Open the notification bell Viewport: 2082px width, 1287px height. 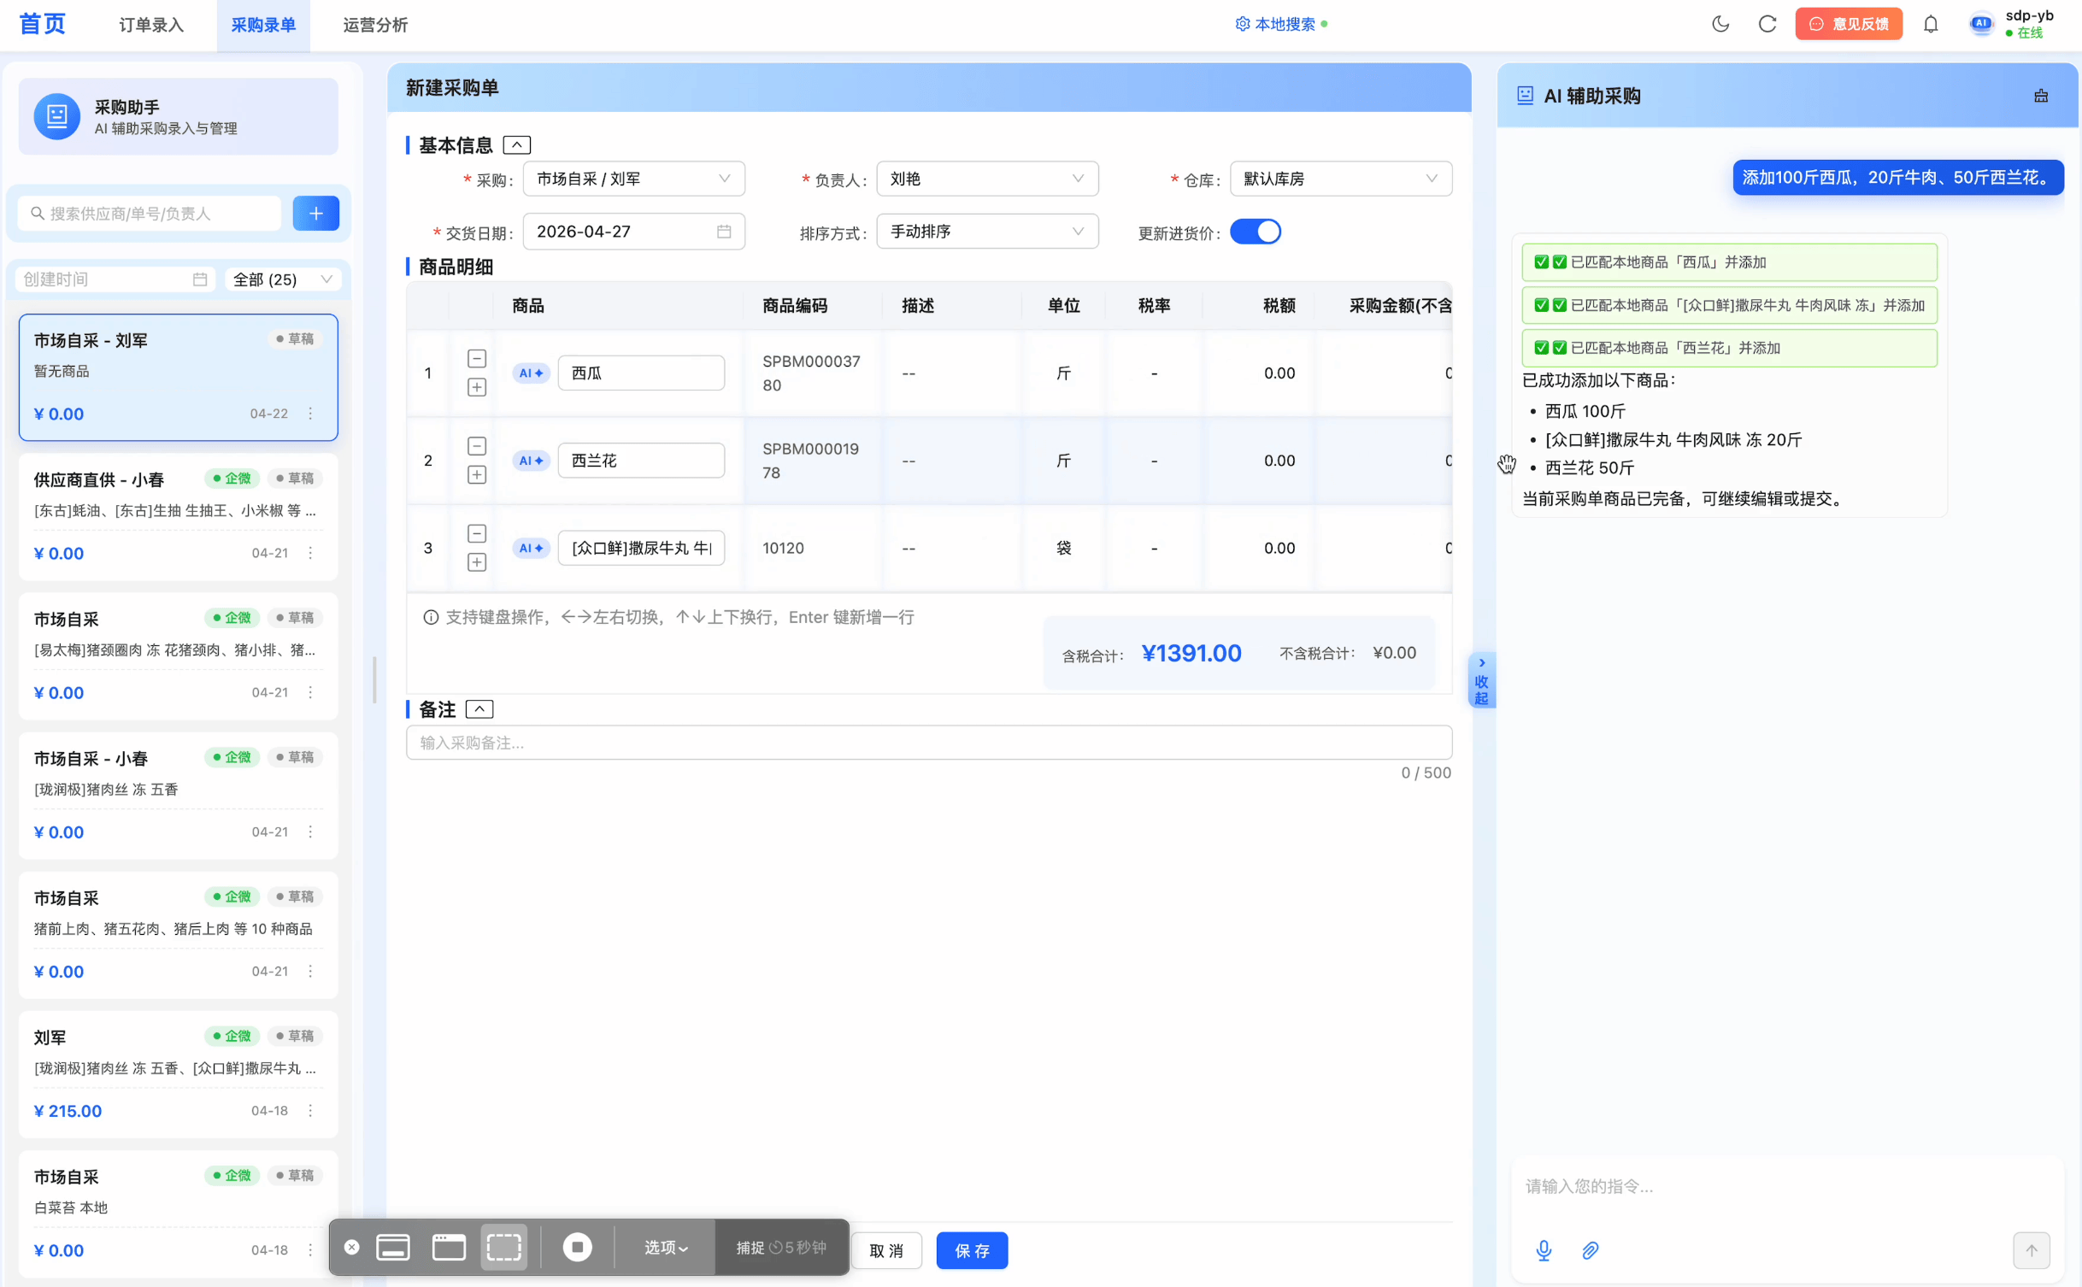(1931, 24)
